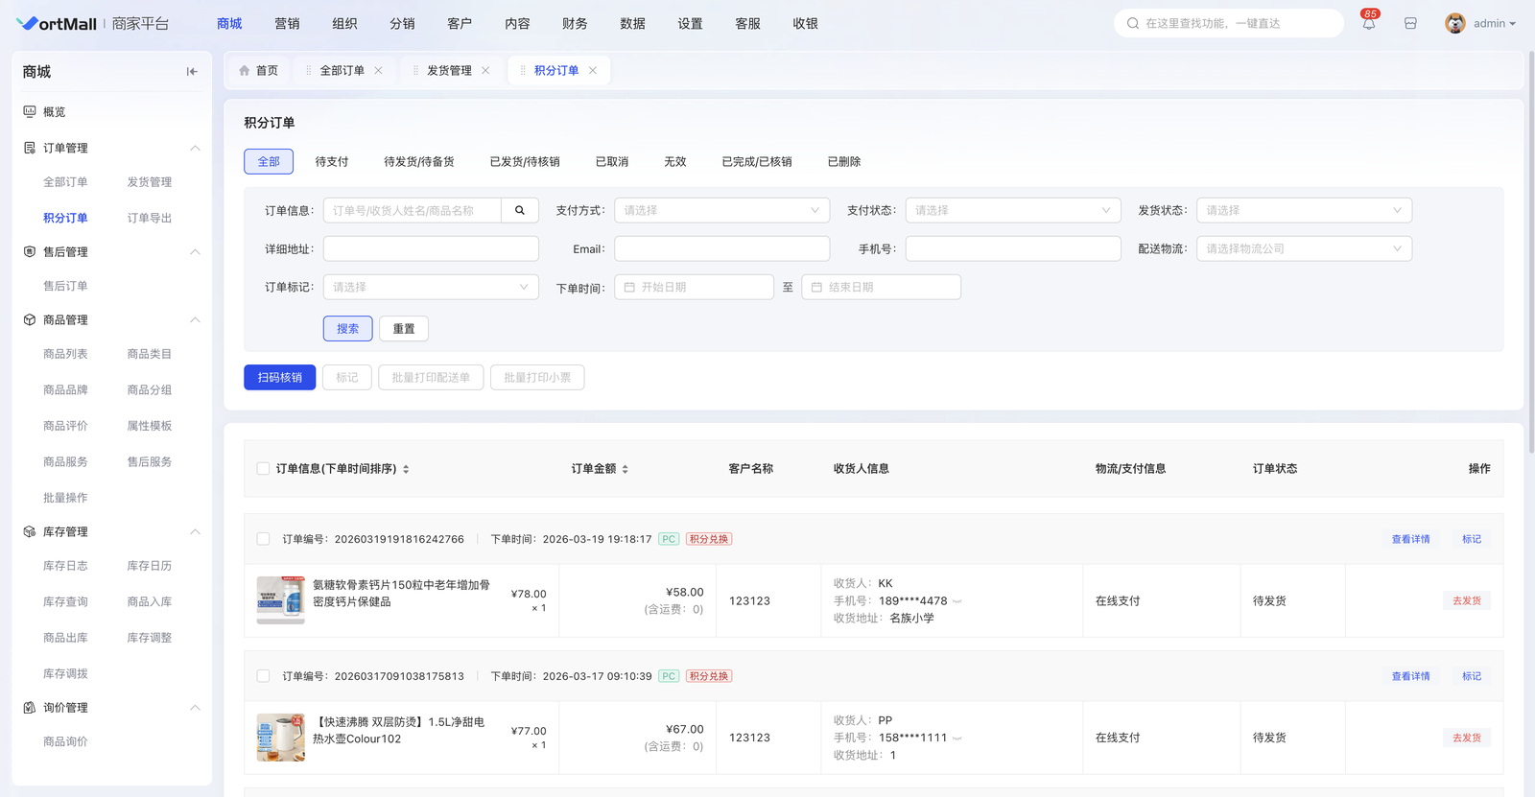
Task: Click the notification bell icon
Action: tap(1368, 24)
